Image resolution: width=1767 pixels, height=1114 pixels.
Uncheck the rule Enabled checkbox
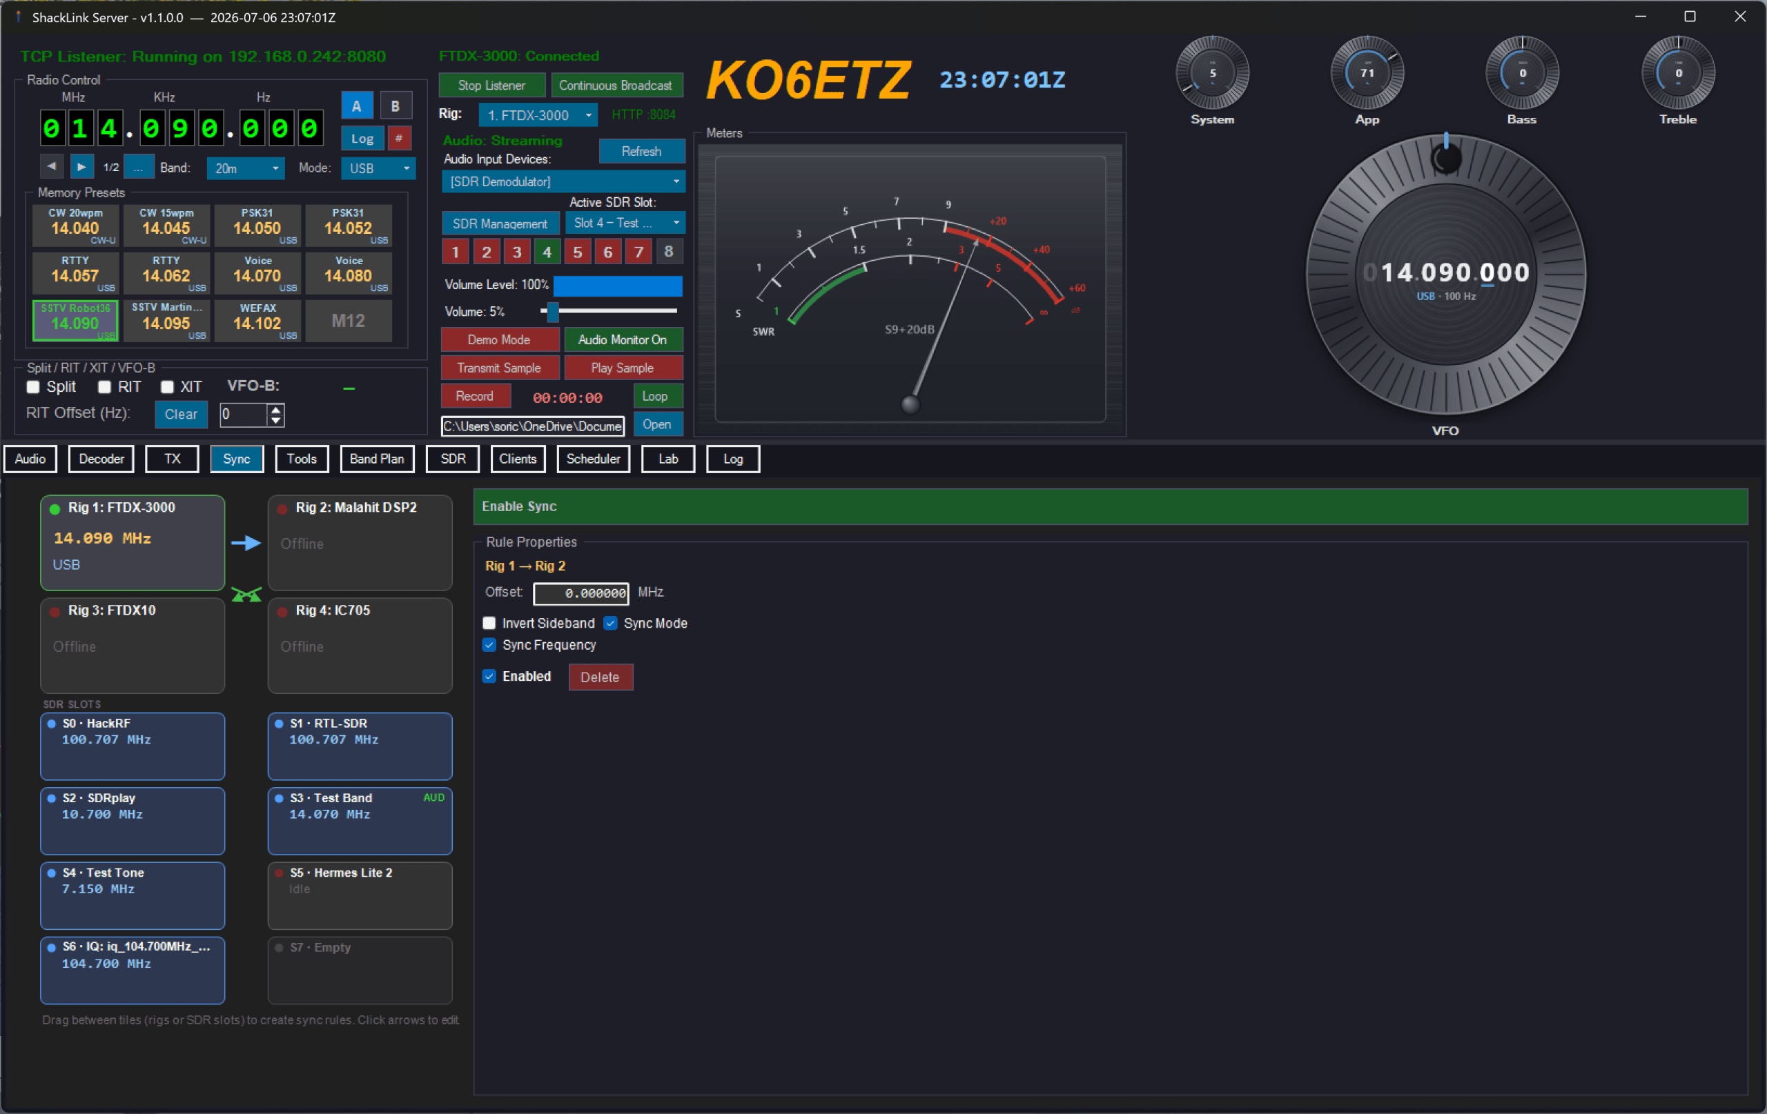[489, 675]
